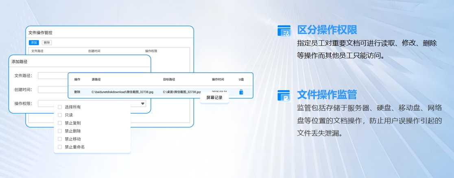Click the 区分操作权限 heading
Image resolution: width=454 pixels, height=178 pixels.
(x=327, y=30)
